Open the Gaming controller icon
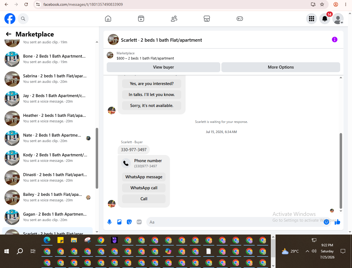This screenshot has height=268, width=352. [240, 19]
